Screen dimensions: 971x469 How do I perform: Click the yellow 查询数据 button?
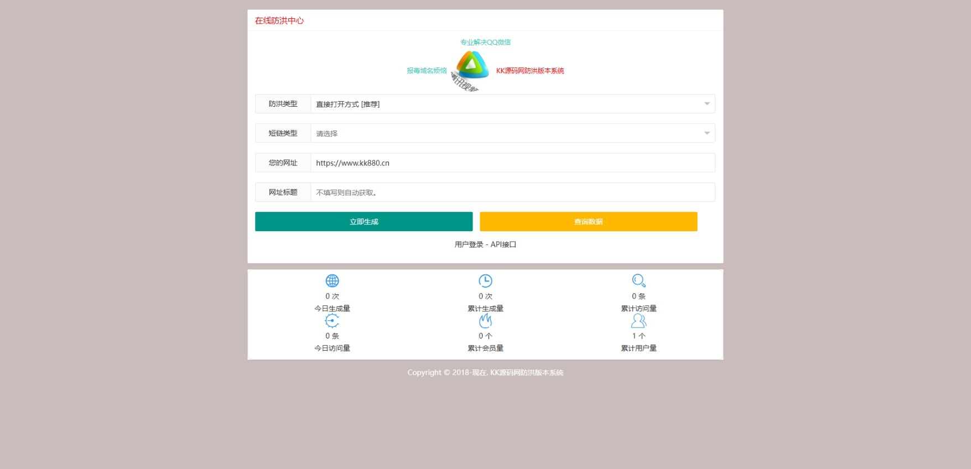pos(588,221)
